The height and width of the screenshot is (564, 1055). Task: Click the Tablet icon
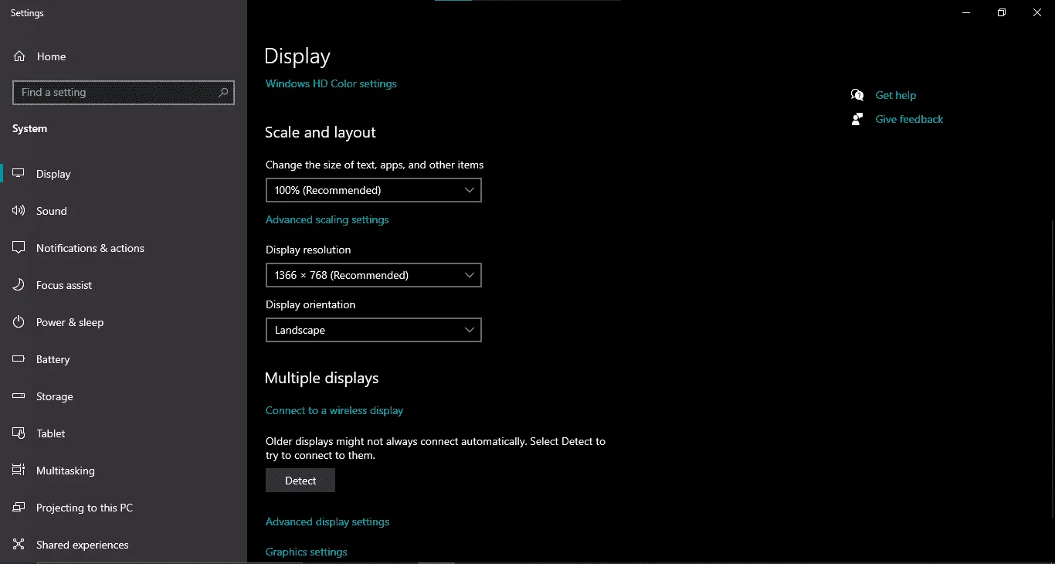[19, 433]
